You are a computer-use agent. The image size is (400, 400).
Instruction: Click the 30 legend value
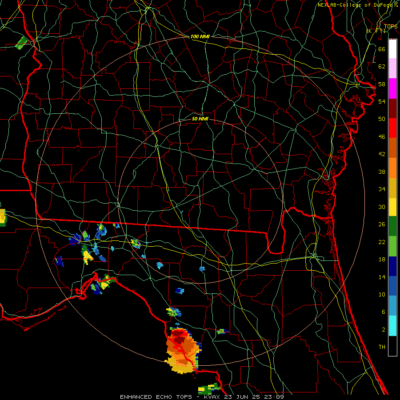pyautogui.click(x=382, y=207)
